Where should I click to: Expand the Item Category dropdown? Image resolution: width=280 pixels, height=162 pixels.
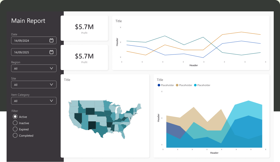point(34,101)
